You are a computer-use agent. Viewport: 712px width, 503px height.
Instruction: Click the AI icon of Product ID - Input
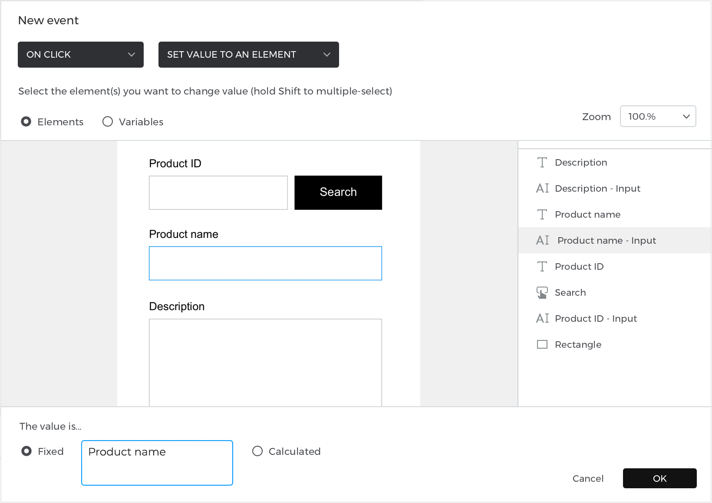point(542,318)
